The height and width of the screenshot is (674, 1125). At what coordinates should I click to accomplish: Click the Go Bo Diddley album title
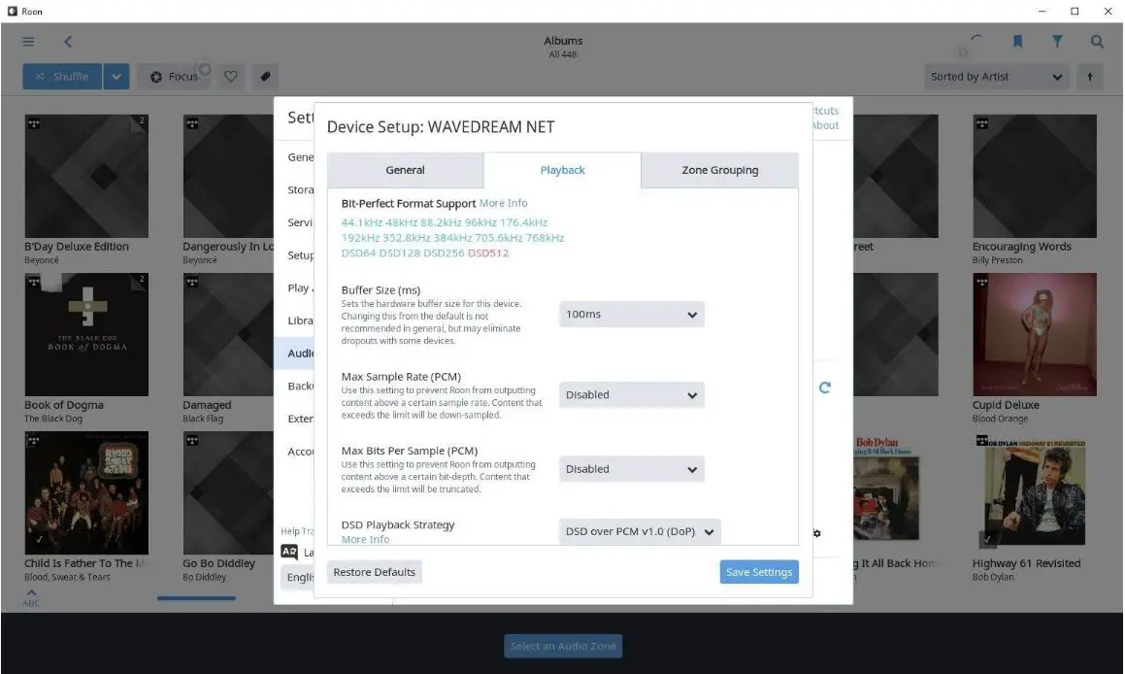tap(218, 563)
